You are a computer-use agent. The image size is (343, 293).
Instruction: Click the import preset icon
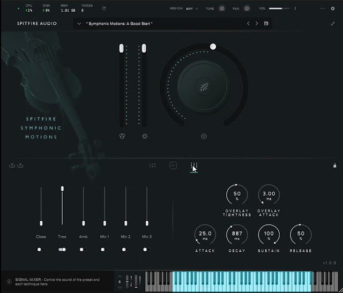(12, 166)
